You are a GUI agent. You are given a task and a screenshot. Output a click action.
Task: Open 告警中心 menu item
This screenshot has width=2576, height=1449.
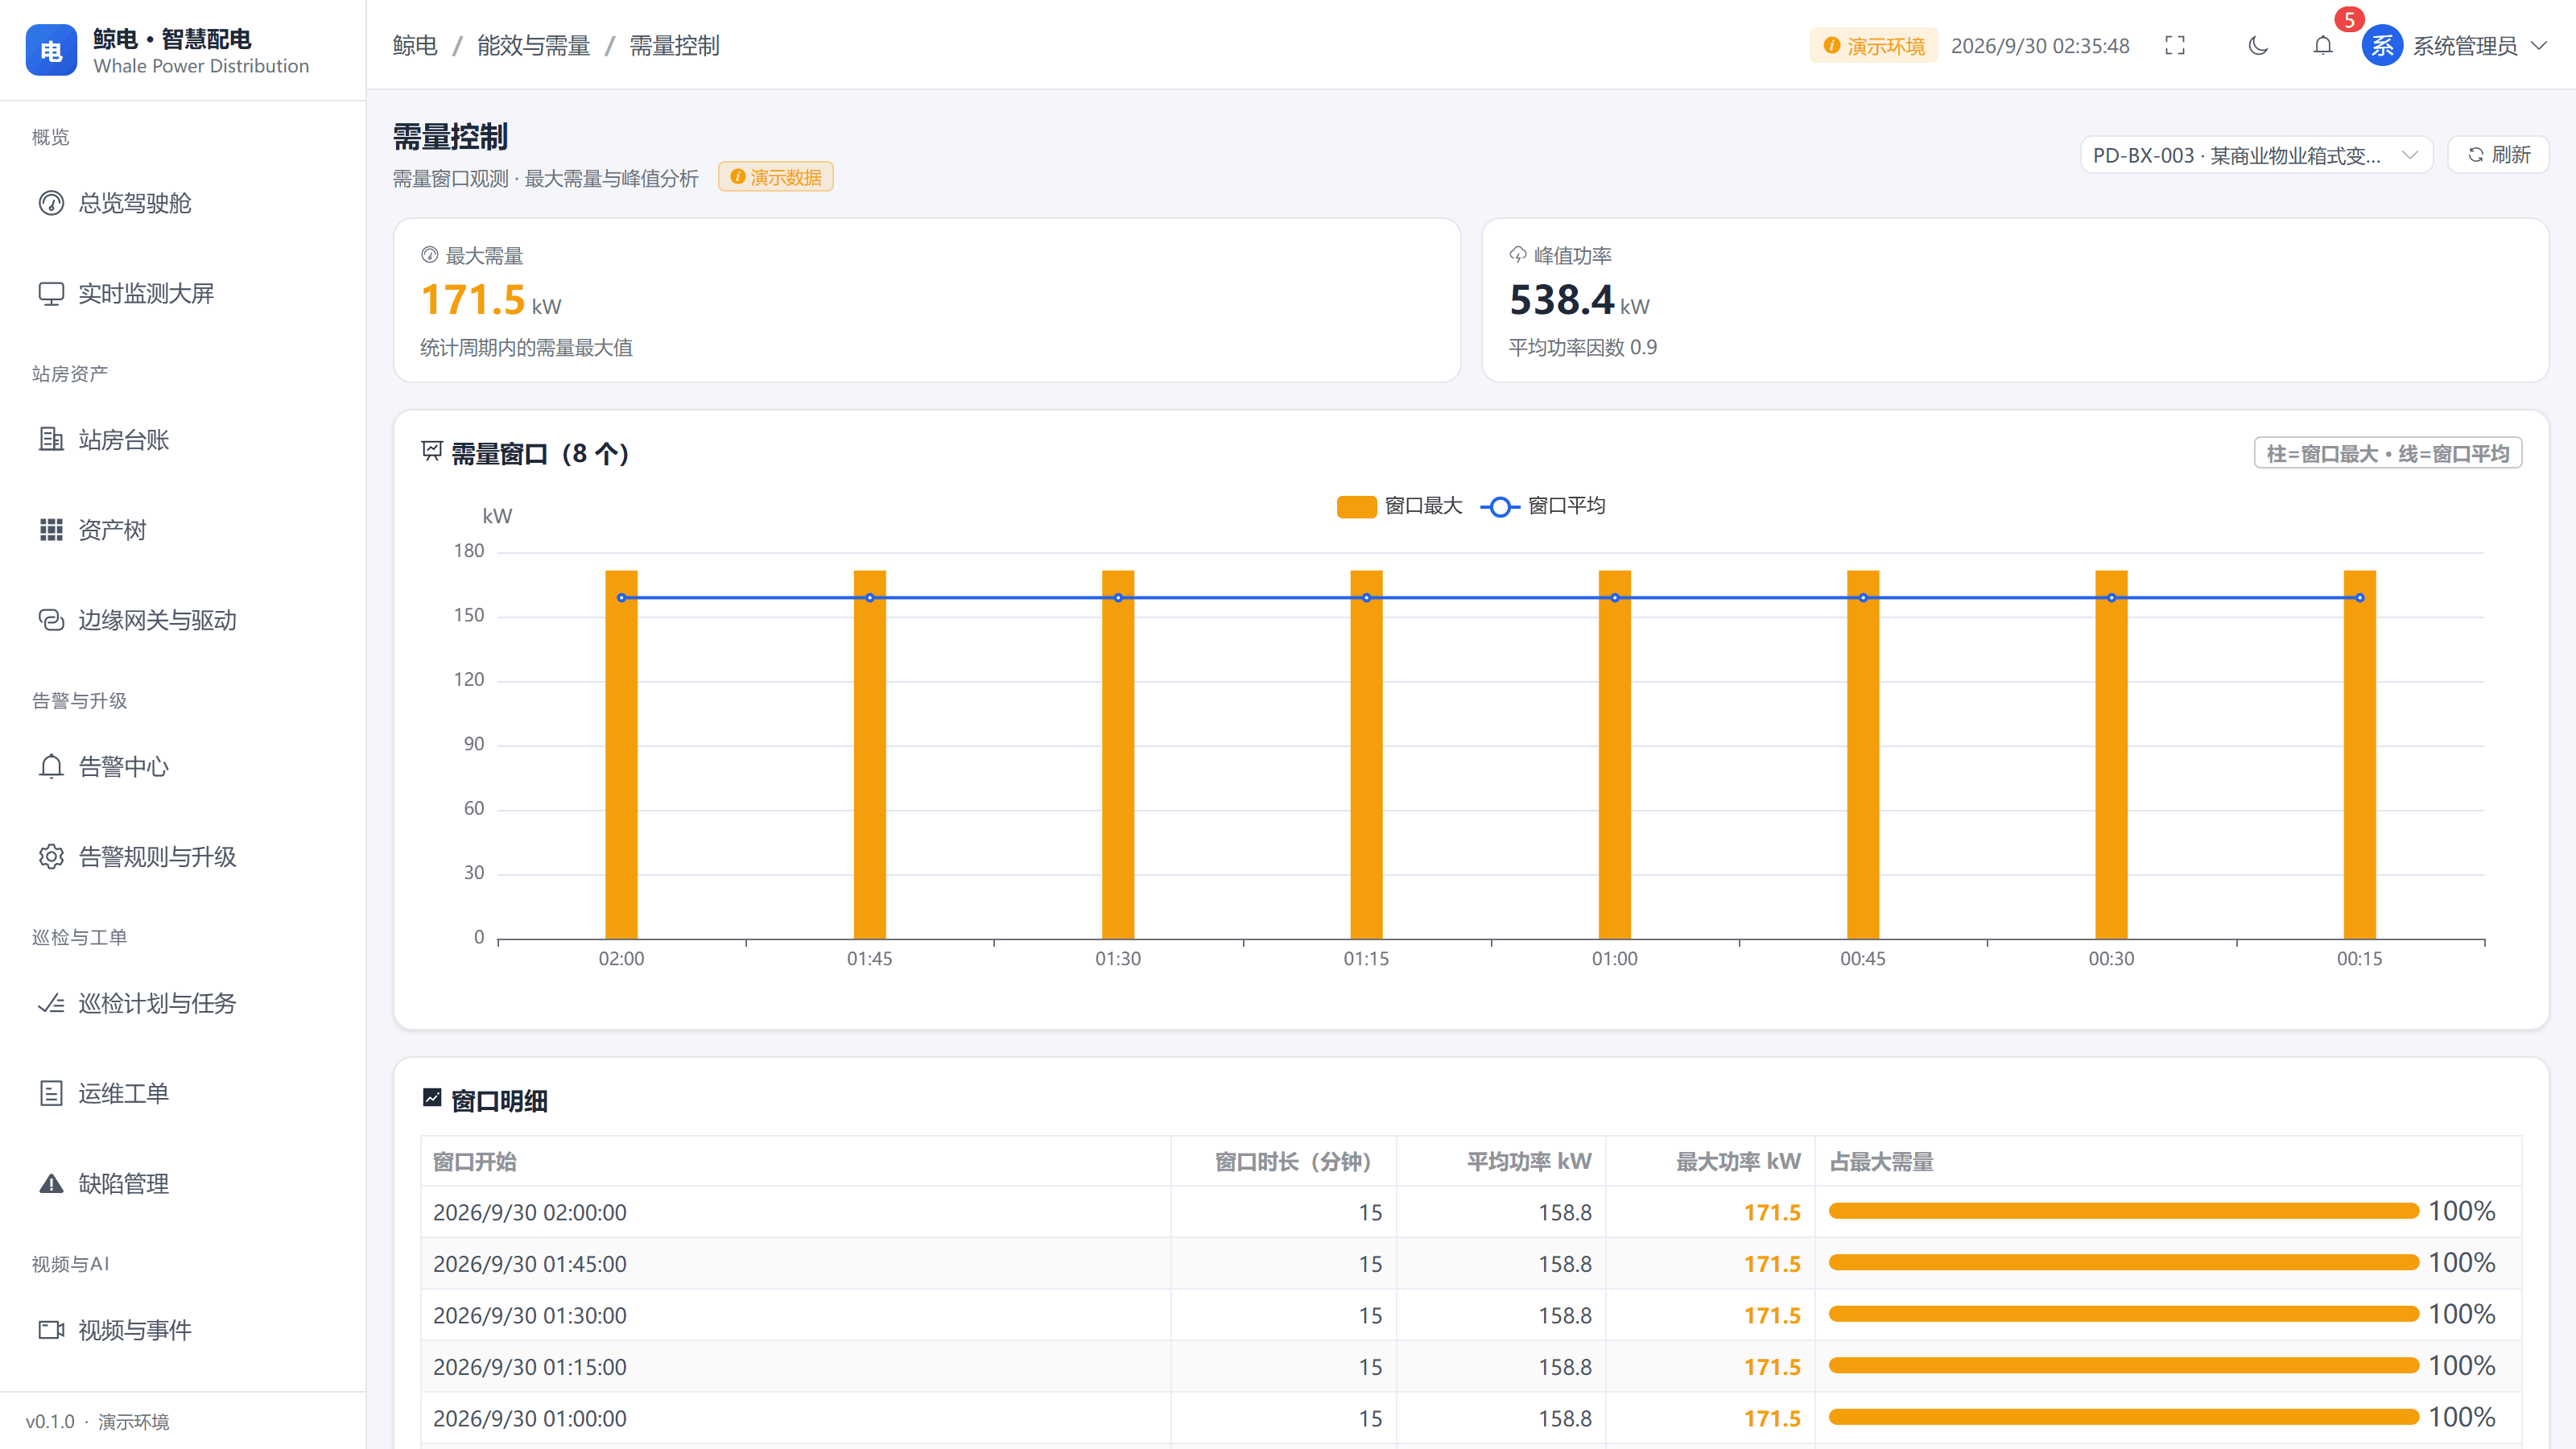click(x=183, y=767)
